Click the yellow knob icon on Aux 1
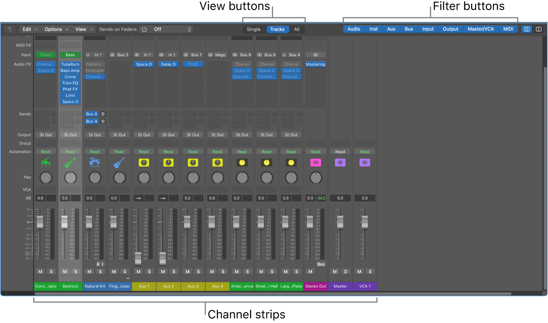The height and width of the screenshot is (323, 548). point(144,163)
